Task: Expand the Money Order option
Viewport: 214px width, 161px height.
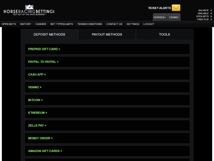Action: 41,138
